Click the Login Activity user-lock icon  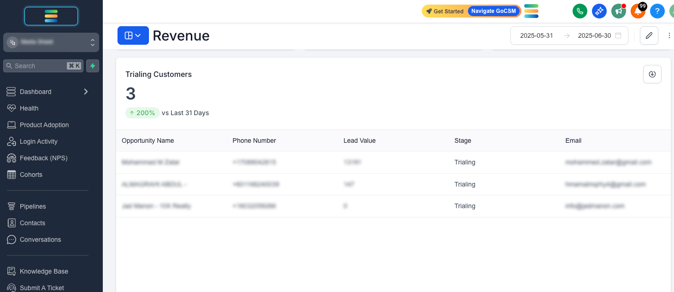pos(11,141)
